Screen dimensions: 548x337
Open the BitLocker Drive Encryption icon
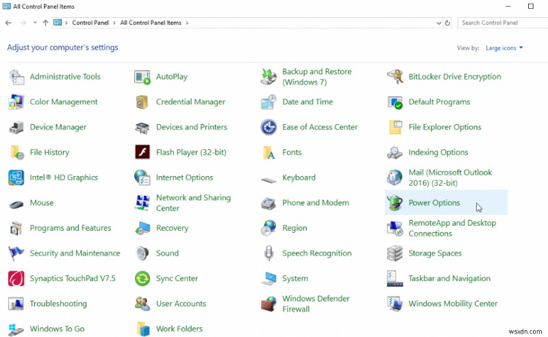point(395,77)
